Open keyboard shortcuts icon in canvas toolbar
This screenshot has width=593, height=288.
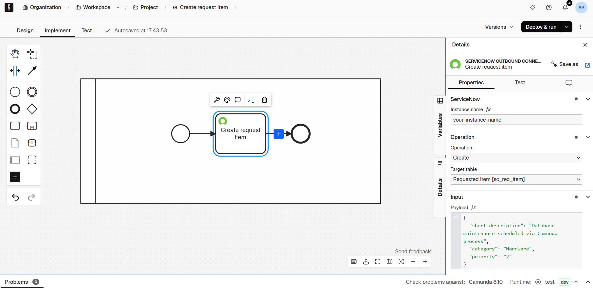354,262
